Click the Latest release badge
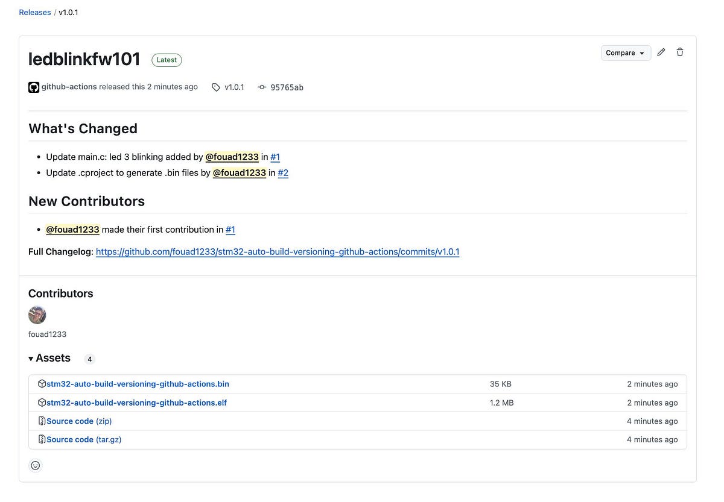The height and width of the screenshot is (502, 724). [167, 60]
